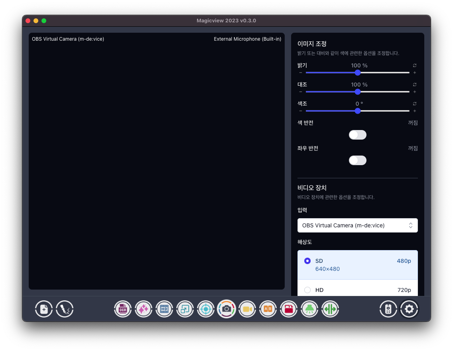
Task: Click the crosshair focus target icon
Action: [x=206, y=309]
